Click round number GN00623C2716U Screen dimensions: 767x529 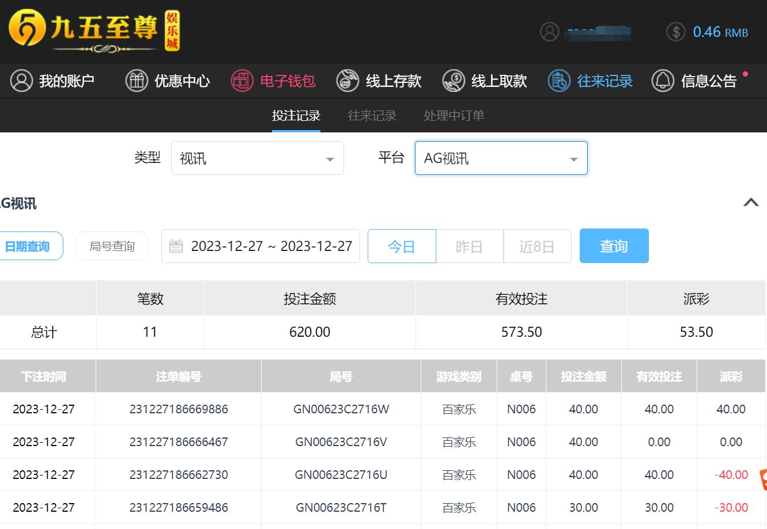click(x=341, y=475)
